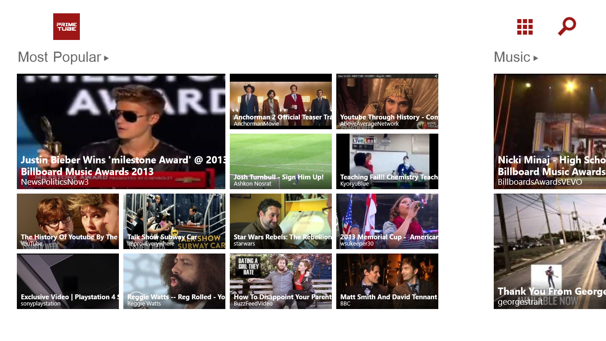The height and width of the screenshot is (341, 606).
Task: Play Exclusive Video Playstation 4 tile
Action: point(67,281)
